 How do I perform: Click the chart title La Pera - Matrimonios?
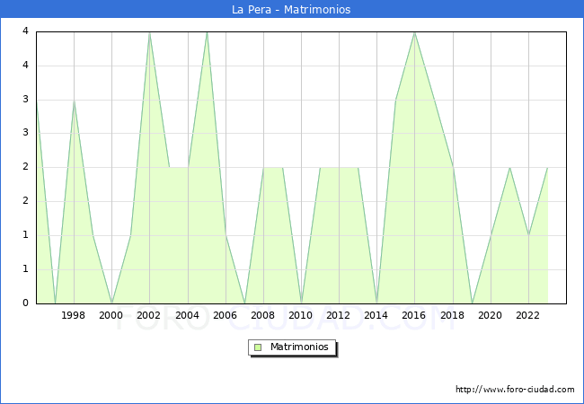(x=291, y=9)
